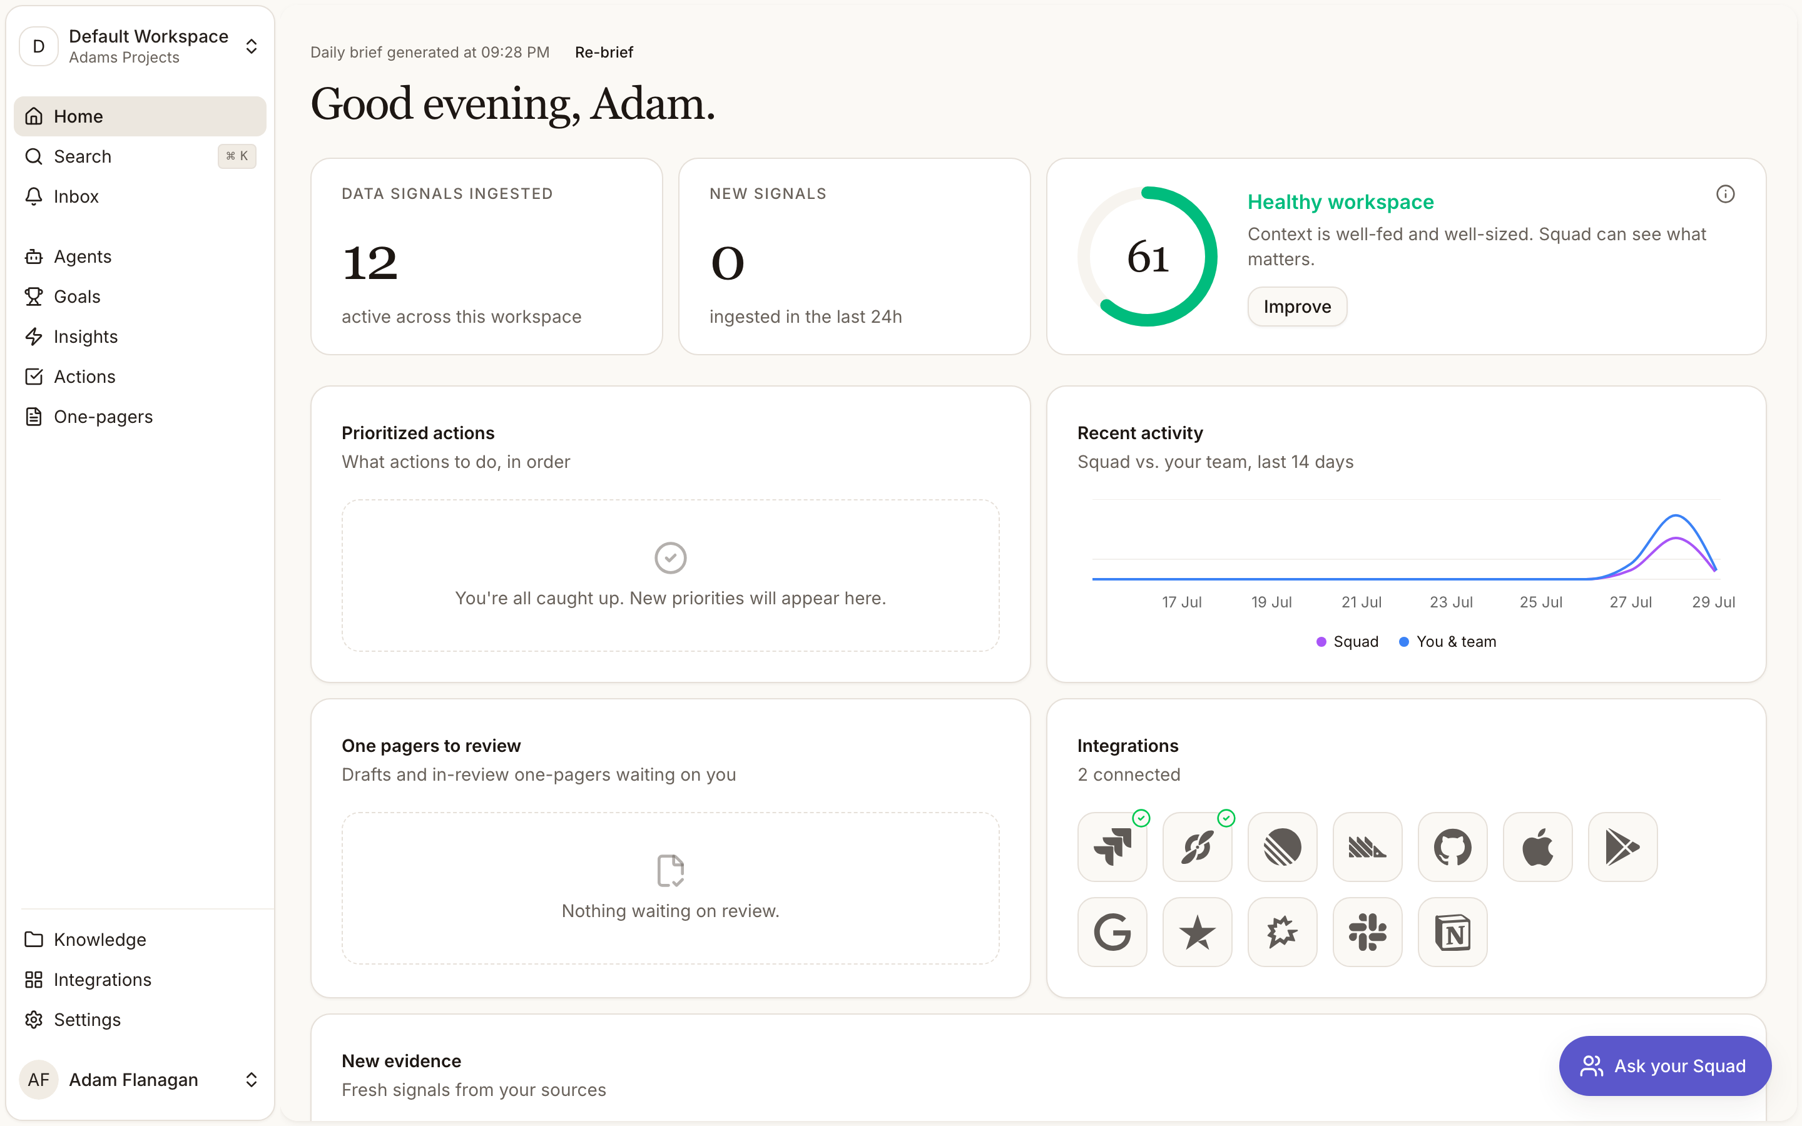Click the Recent activity heading

tap(1140, 434)
